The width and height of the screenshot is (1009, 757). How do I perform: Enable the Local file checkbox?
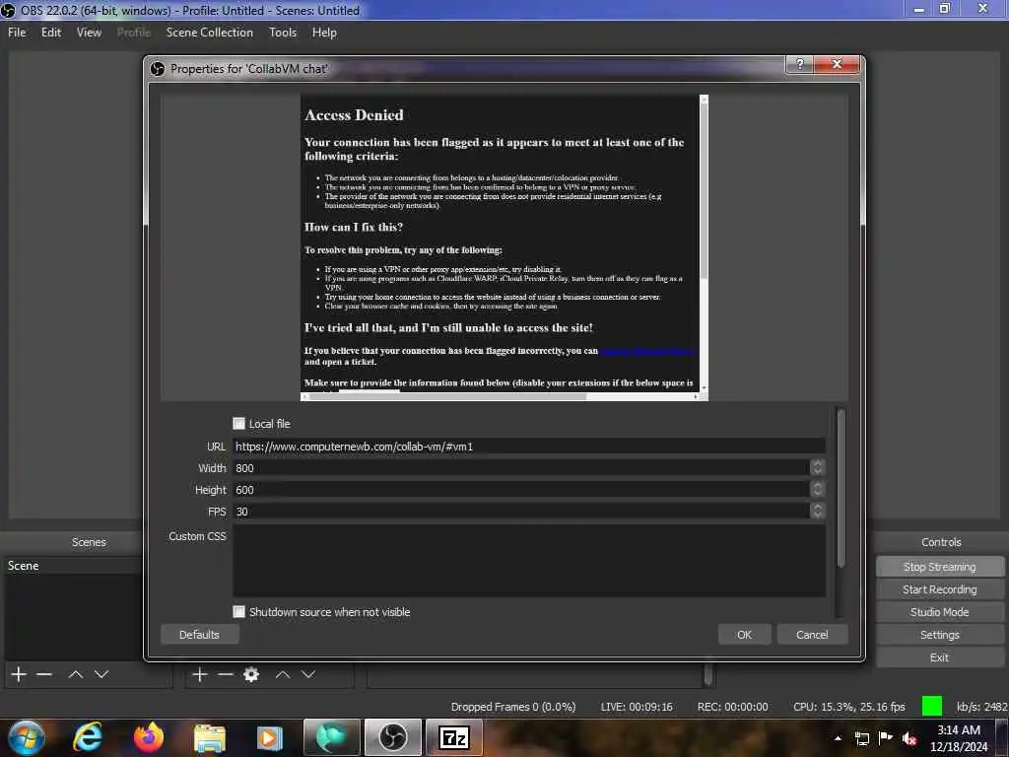(238, 424)
